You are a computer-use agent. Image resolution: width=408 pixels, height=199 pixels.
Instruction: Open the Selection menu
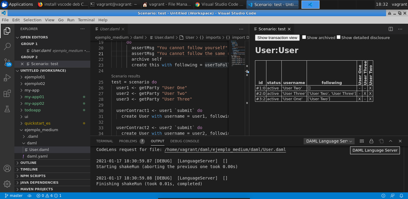click(x=32, y=20)
